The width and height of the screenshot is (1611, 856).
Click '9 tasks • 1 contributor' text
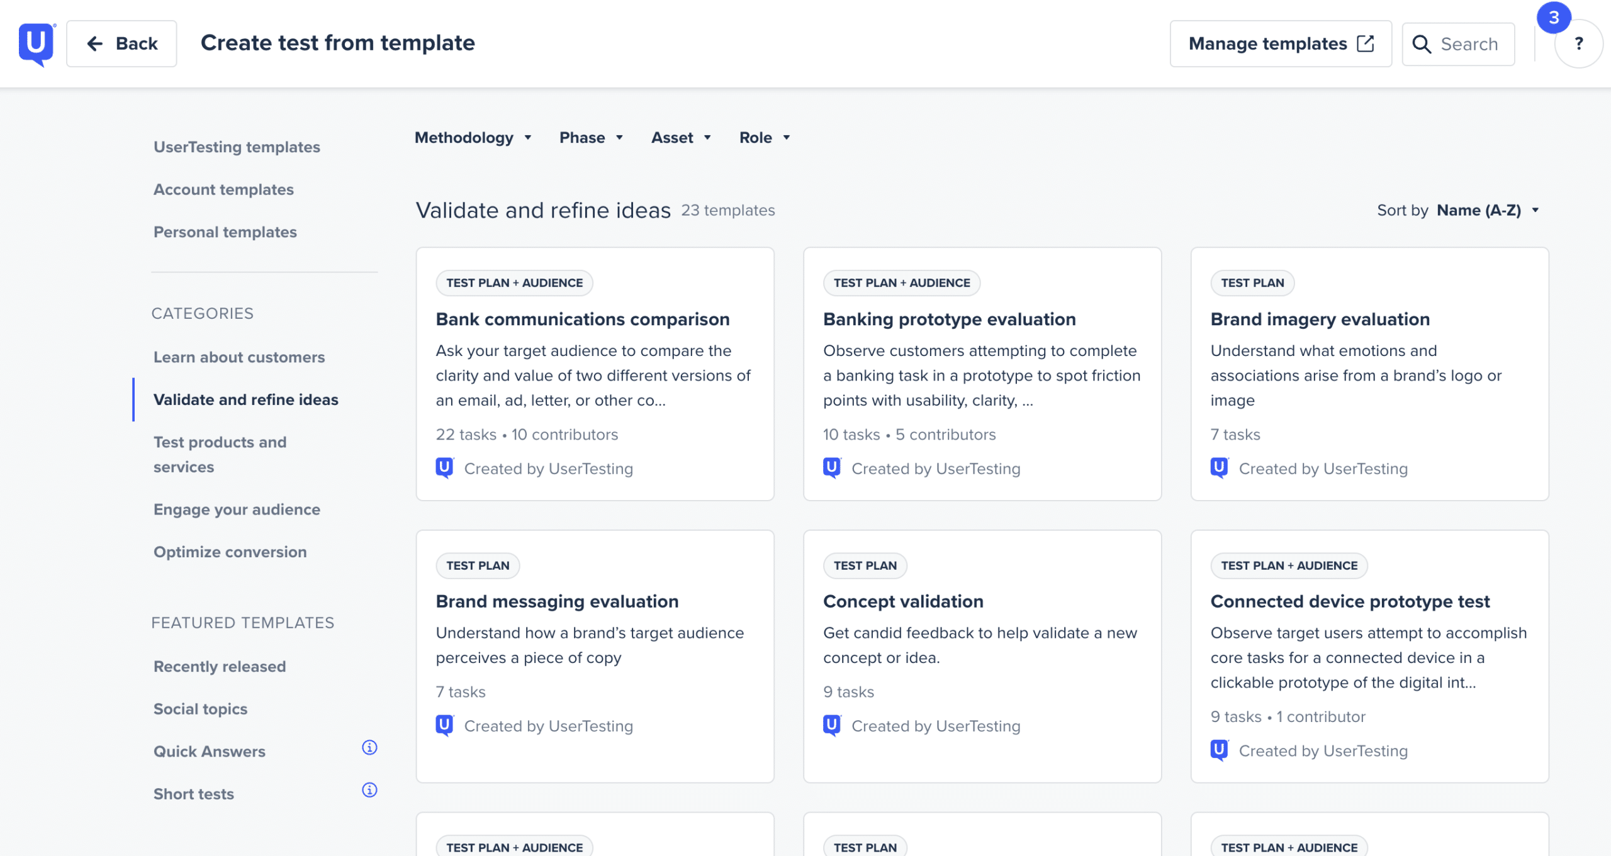coord(1288,717)
